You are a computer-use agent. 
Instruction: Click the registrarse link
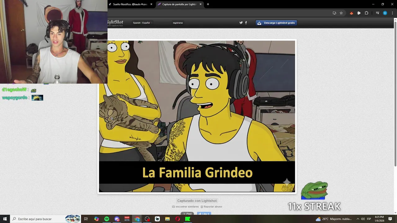(x=178, y=23)
